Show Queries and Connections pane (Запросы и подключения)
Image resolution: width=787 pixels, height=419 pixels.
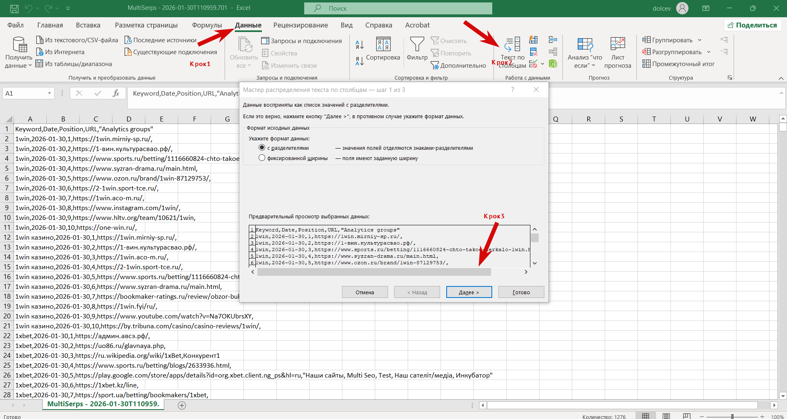(301, 41)
